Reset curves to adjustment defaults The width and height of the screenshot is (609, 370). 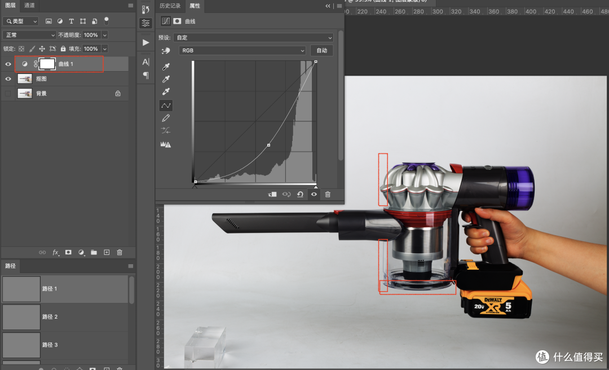[300, 194]
